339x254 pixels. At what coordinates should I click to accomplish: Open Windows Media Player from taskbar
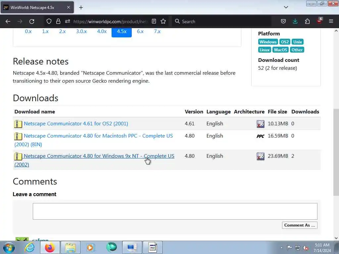point(90,247)
